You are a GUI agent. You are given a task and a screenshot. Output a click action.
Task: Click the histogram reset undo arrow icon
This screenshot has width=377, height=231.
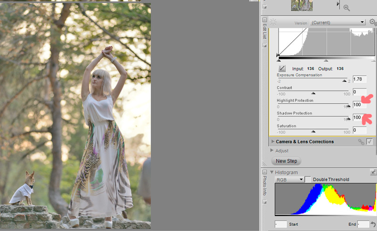click(373, 224)
